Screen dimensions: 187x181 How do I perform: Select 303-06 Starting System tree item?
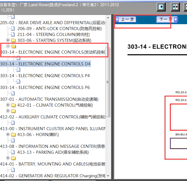[54, 40]
